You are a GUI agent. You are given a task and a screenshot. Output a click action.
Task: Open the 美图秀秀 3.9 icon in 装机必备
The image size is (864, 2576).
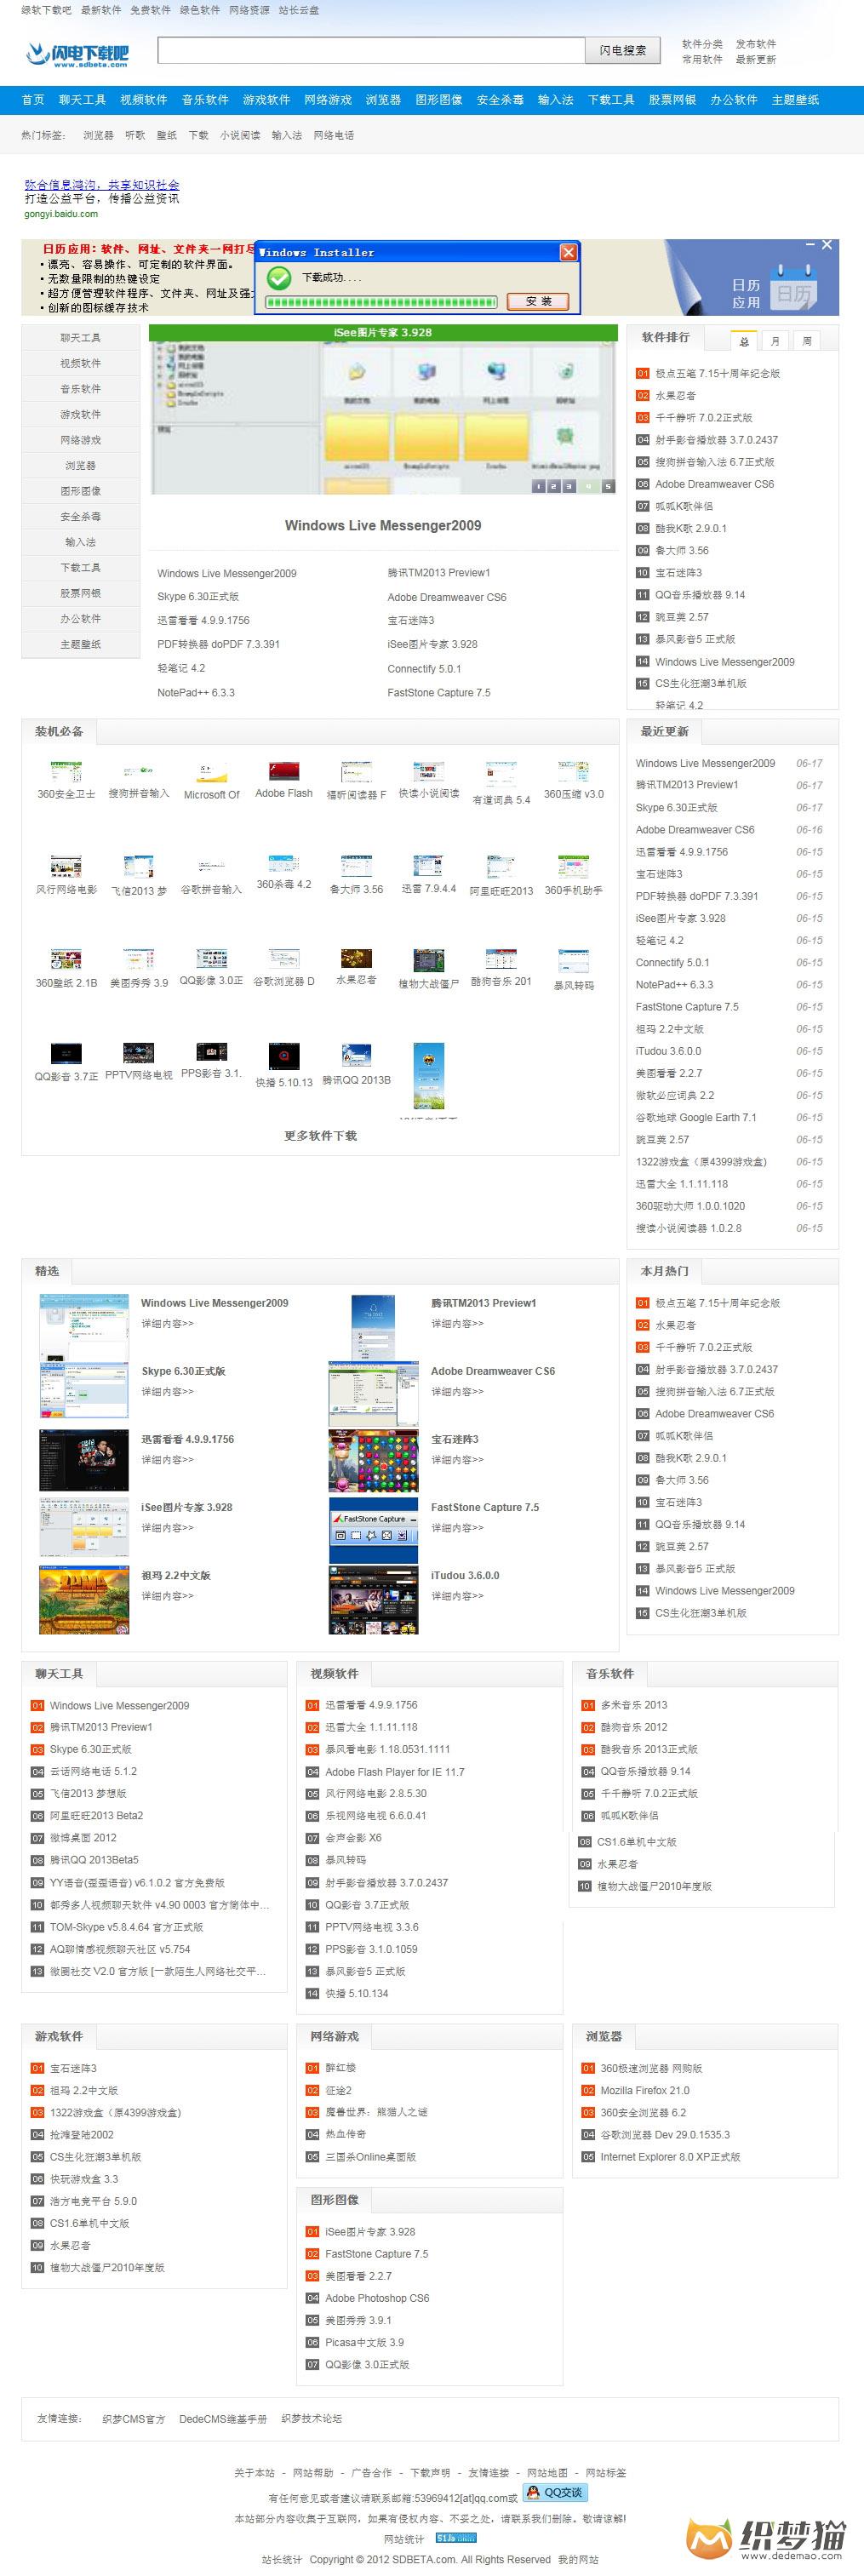point(139,960)
